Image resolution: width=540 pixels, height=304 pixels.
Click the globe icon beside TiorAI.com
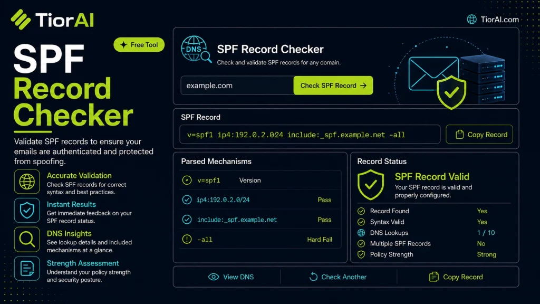point(471,20)
